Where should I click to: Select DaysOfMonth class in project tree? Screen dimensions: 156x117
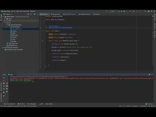pyautogui.click(x=16, y=29)
